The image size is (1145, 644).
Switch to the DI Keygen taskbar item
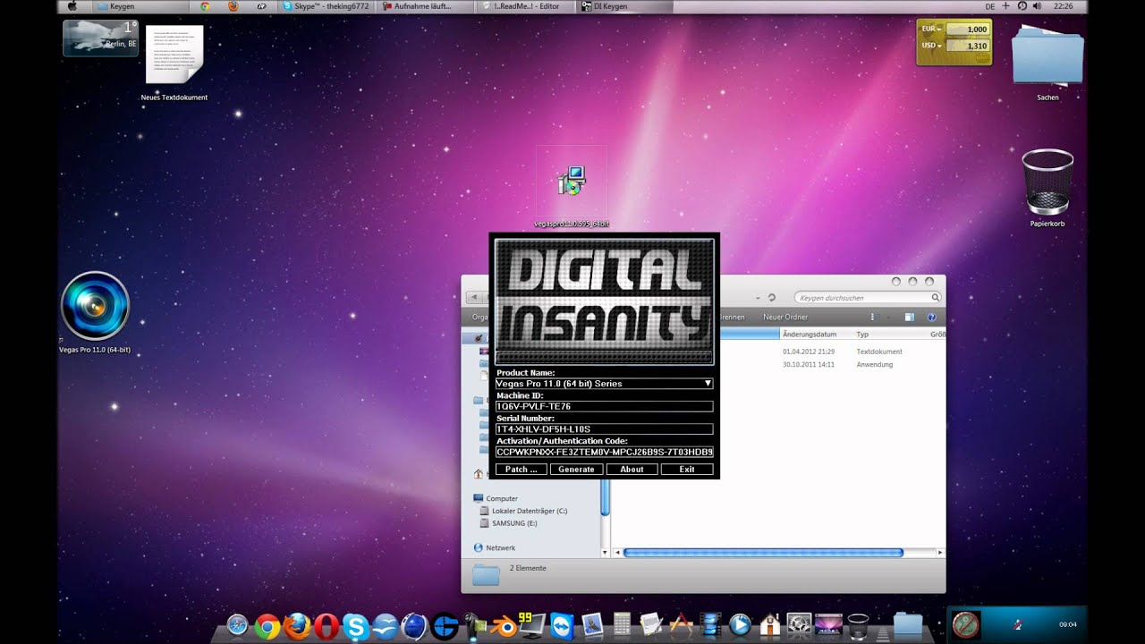[624, 6]
